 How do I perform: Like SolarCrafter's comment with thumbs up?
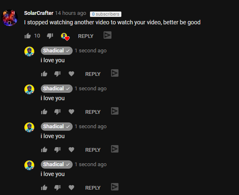28,36
